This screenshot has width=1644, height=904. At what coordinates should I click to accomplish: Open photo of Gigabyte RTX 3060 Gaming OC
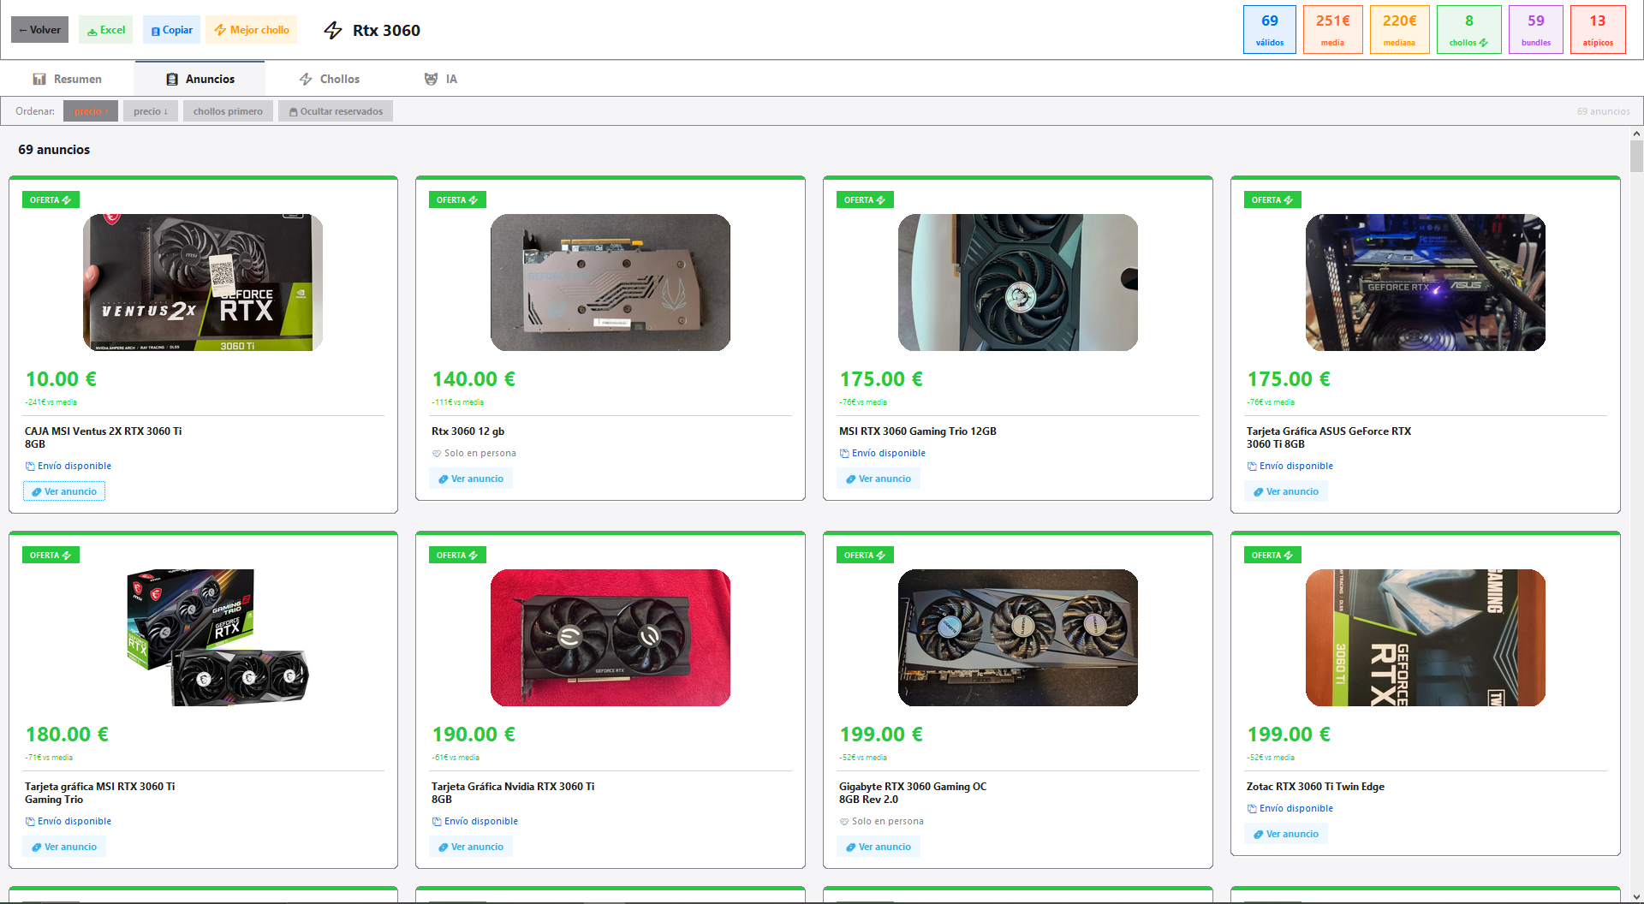[x=1018, y=638]
